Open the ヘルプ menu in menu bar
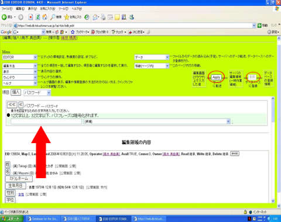Screen dimensions: 281x222 77,9
